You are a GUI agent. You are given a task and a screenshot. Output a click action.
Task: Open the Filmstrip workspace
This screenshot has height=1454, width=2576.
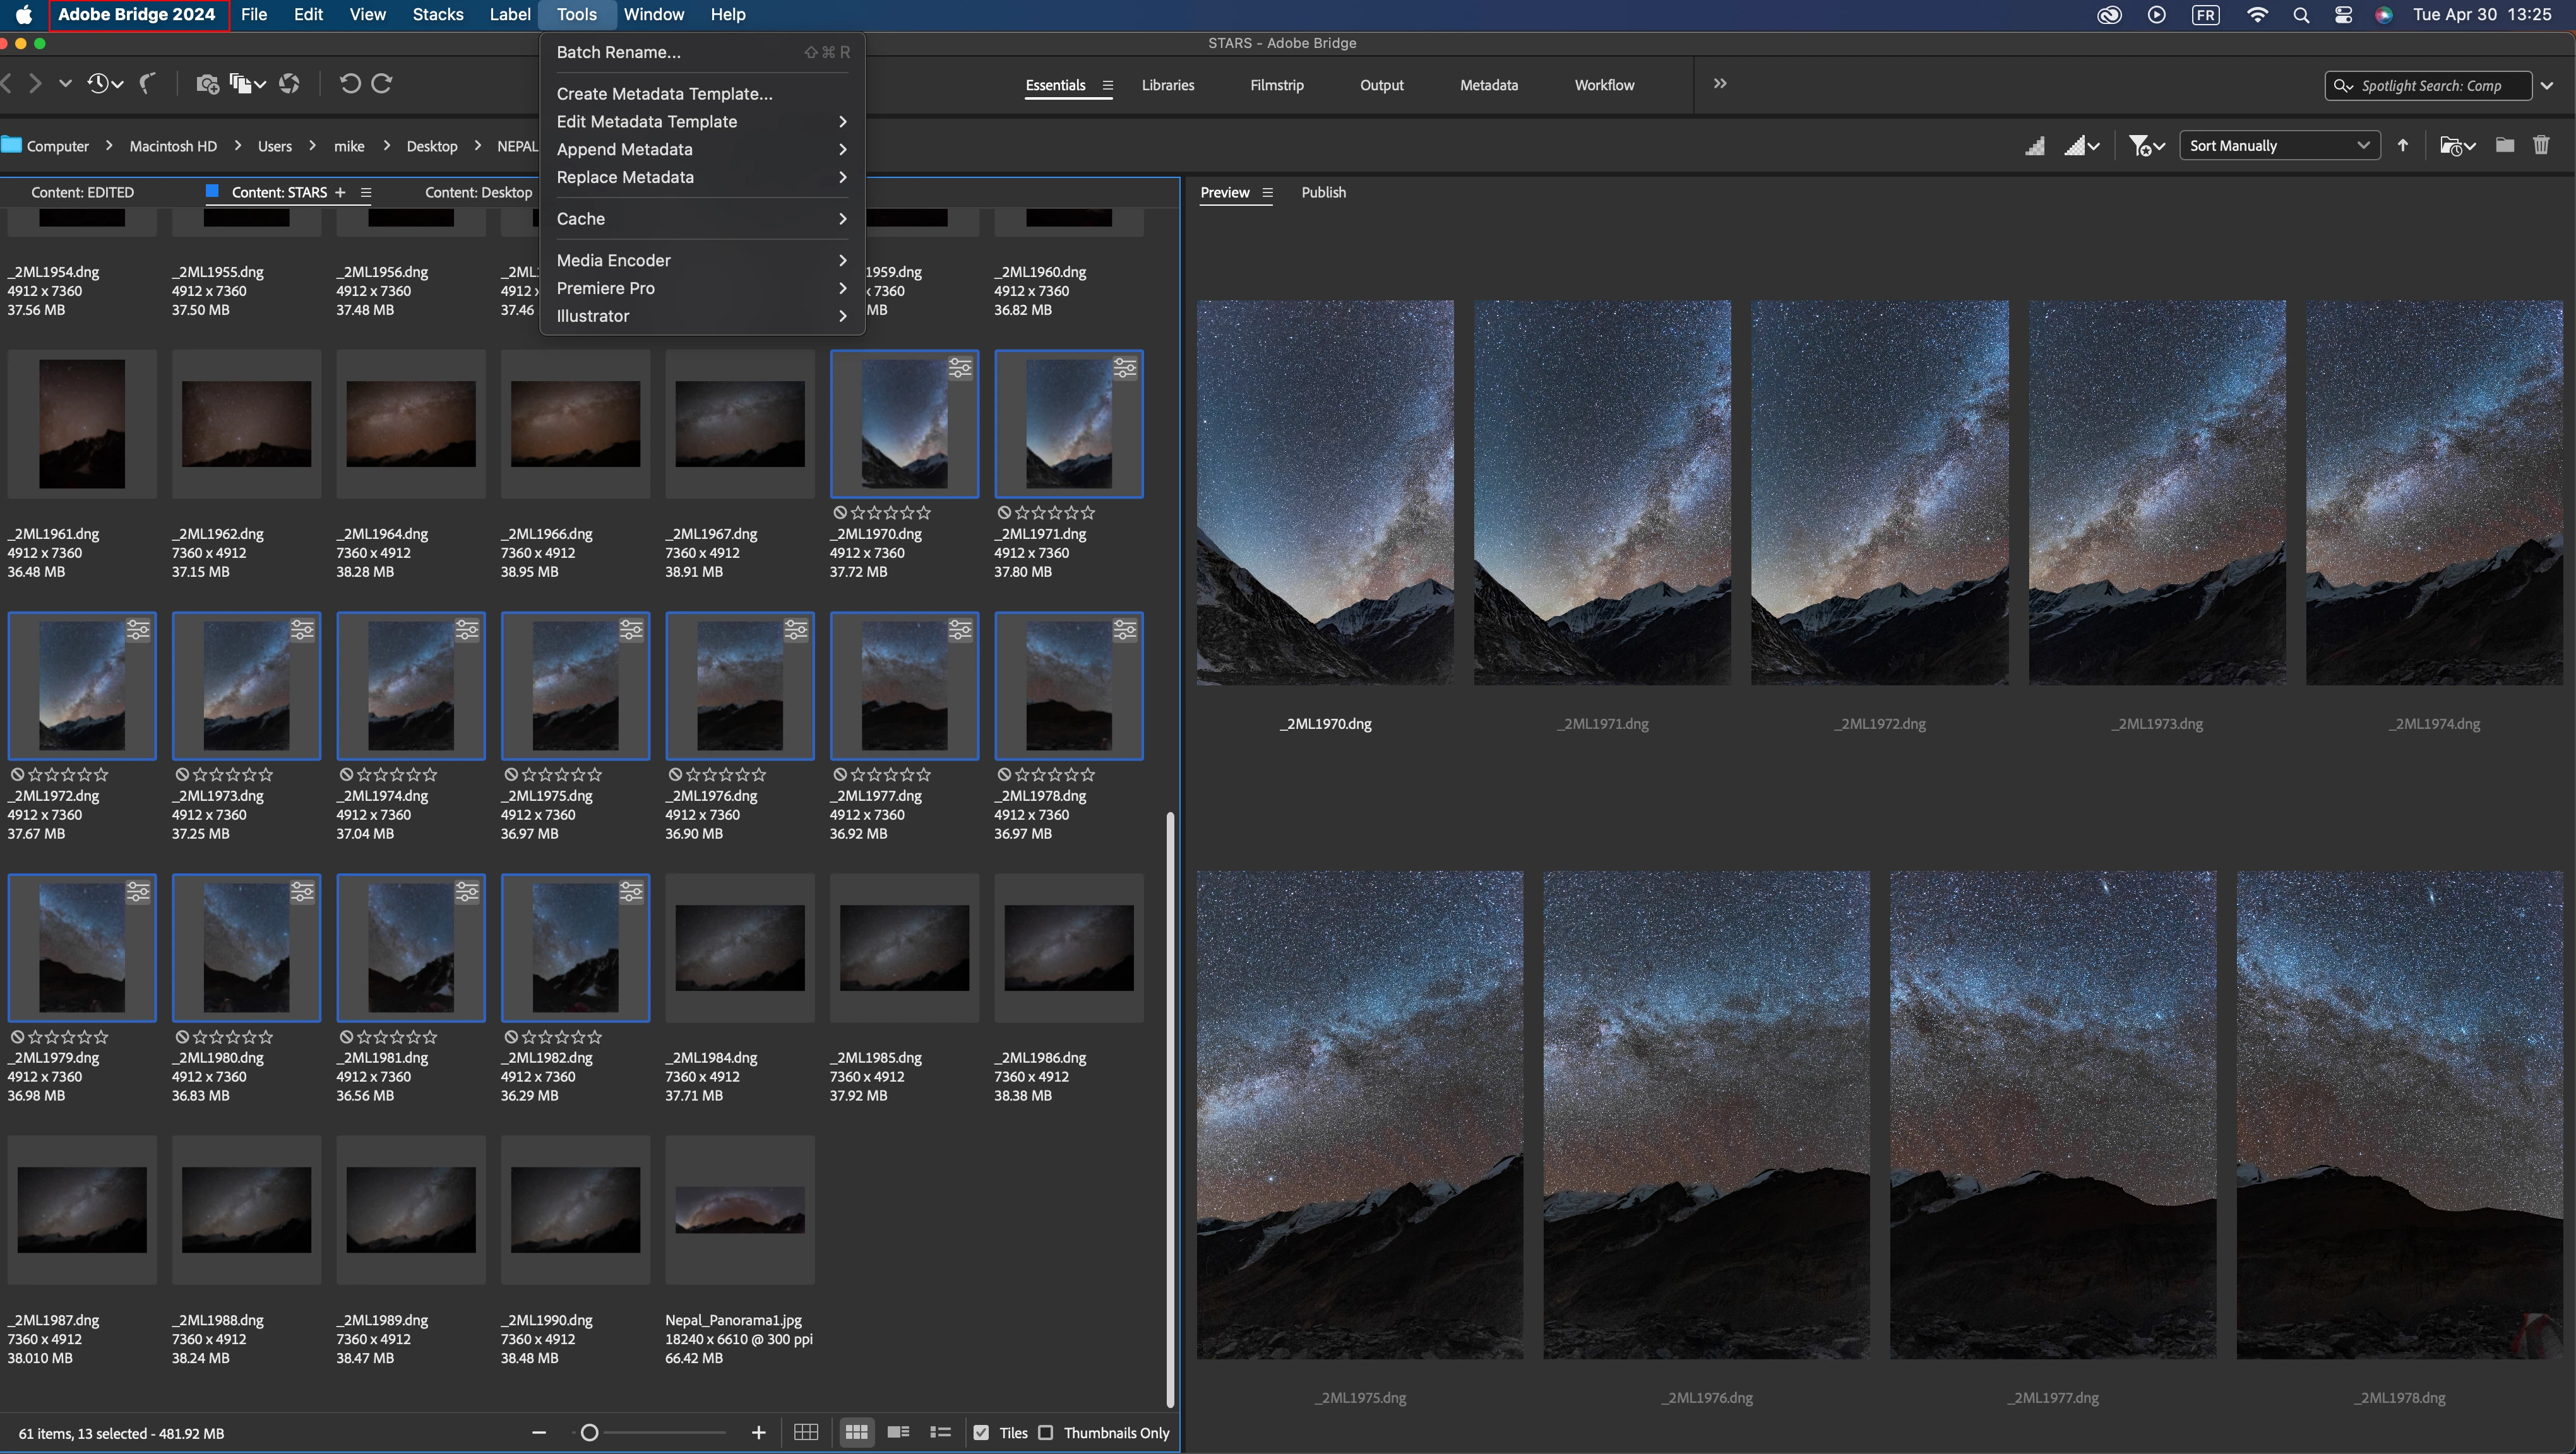coord(1276,85)
